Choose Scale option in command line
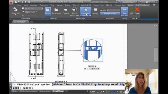 (x=76, y=85)
